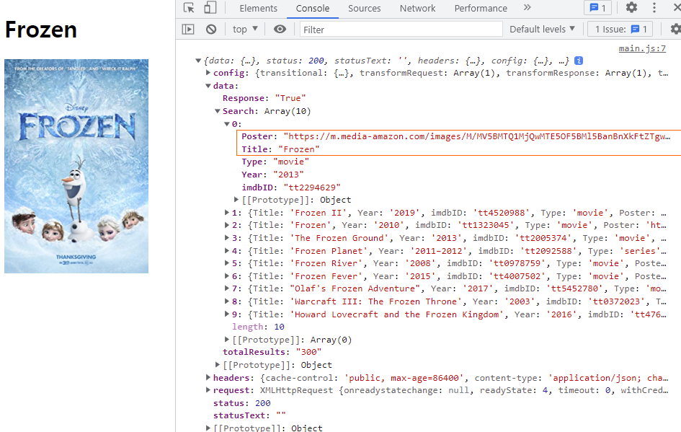Click the Frozen page heading
Viewport: 681px width, 432px height.
coord(41,30)
